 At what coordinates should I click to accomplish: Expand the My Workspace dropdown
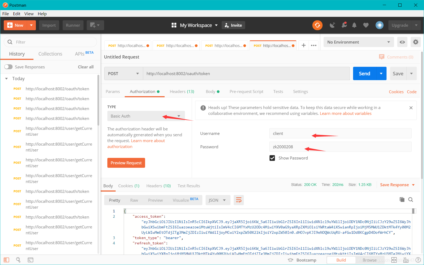tap(216, 25)
